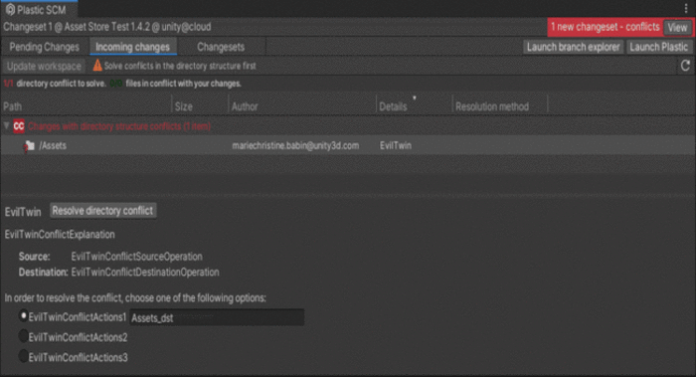The width and height of the screenshot is (696, 377).
Task: Switch to the Pending Changes tab
Action: (44, 47)
